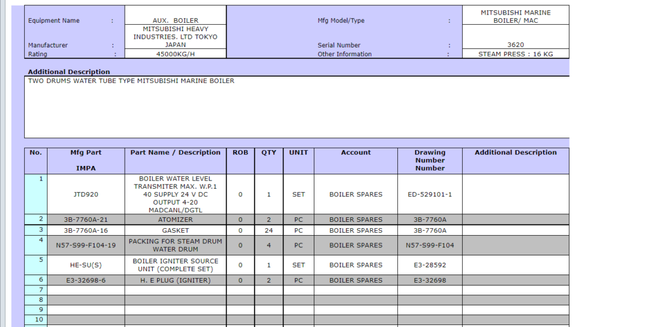
Task: Click the UNIT column header
Action: [x=299, y=160]
